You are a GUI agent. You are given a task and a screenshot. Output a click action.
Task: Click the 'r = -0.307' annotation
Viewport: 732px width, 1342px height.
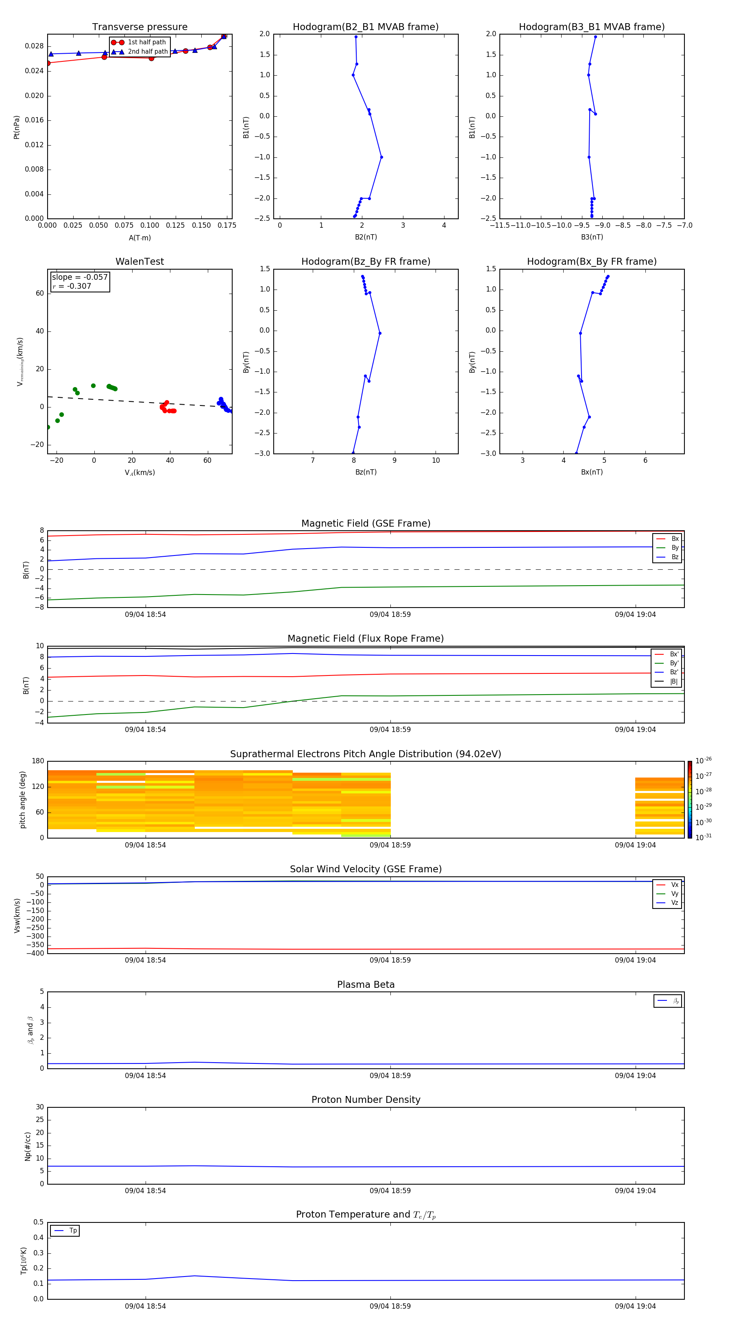pyautogui.click(x=72, y=286)
